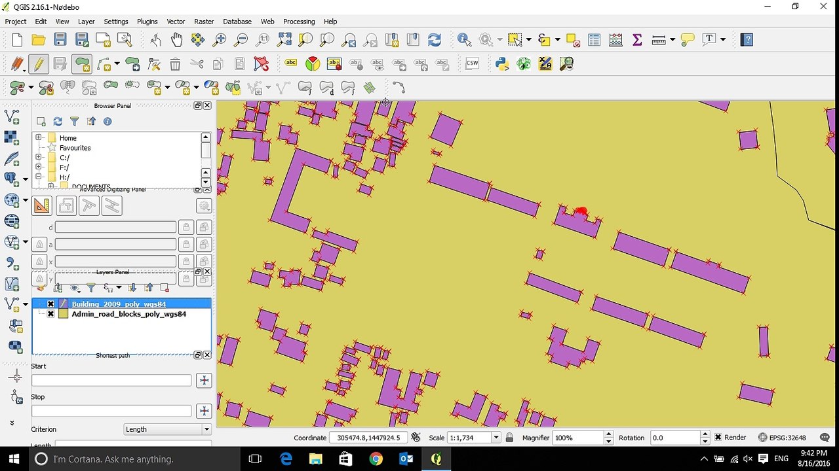
Task: Cut features with the scissors icon
Action: [197, 64]
